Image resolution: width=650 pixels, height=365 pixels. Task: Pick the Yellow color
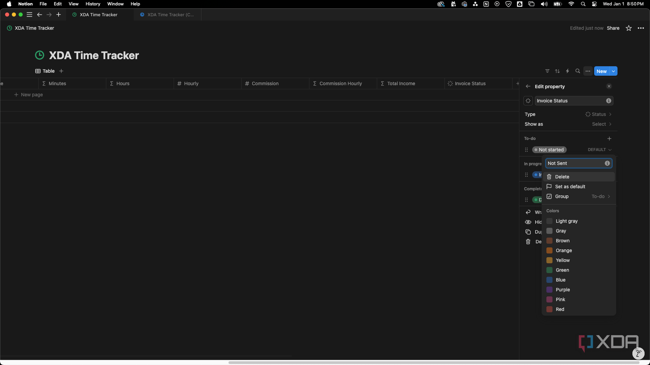[579, 260]
